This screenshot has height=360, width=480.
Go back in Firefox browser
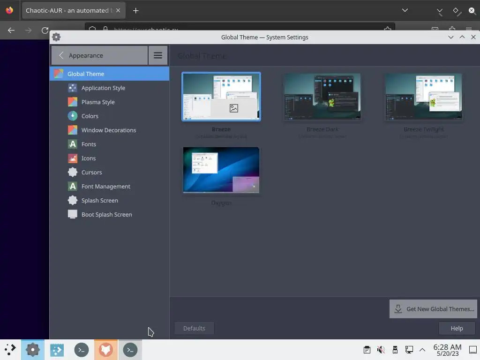11,30
